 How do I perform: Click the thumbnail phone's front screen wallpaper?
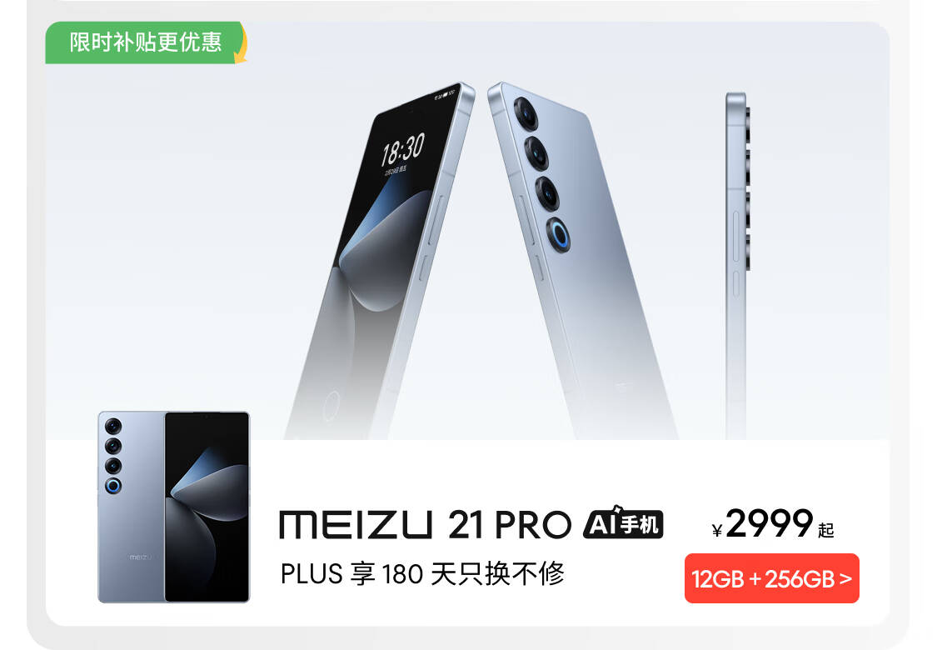(x=207, y=507)
